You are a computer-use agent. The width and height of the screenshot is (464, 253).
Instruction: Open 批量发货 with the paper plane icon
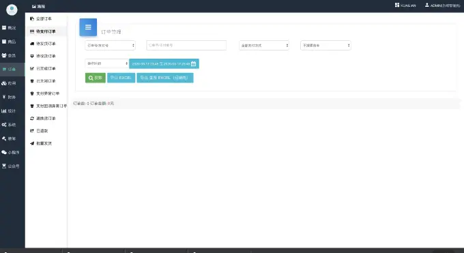41,143
